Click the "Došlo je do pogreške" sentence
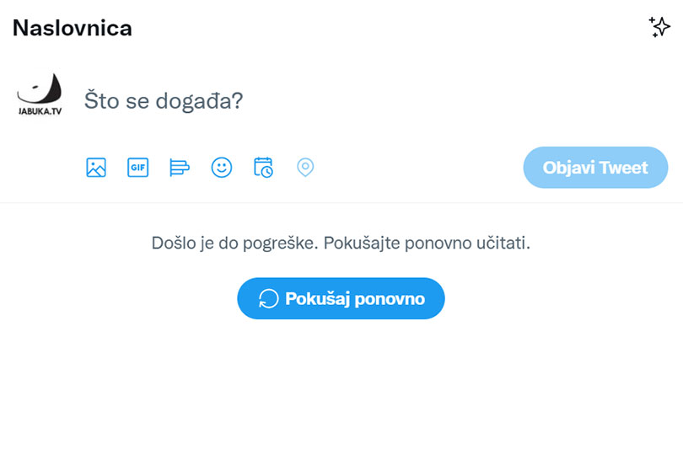This screenshot has height=476, width=683. 234,243
